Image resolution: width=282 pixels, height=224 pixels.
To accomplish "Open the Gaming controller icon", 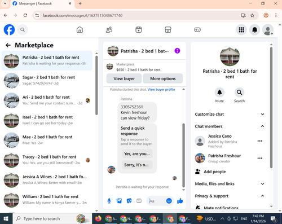I will (197, 30).
